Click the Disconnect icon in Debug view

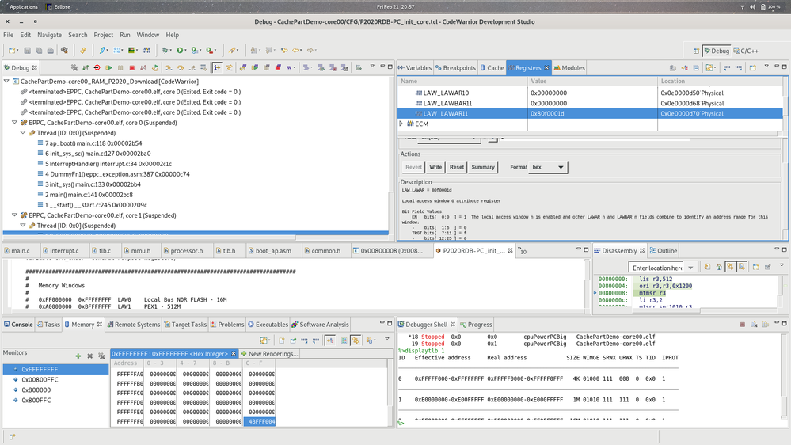(x=143, y=67)
